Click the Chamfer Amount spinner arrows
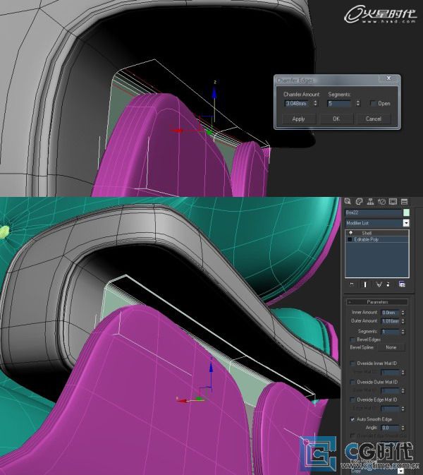Screen dimensions: 423x475 click(315, 103)
